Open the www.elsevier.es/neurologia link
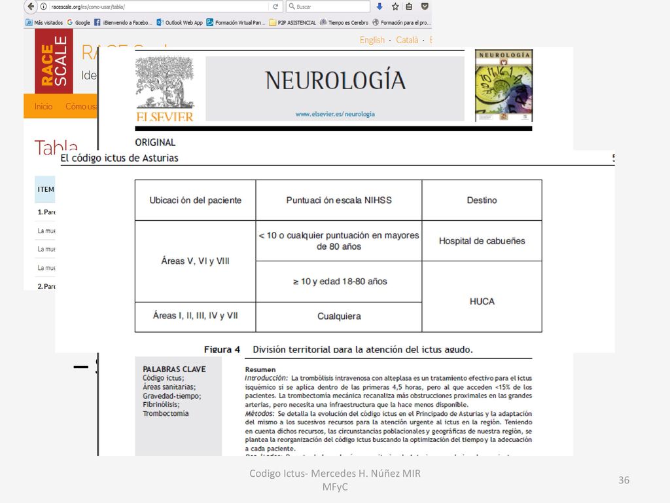Screen dimensions: 670x503 point(335,114)
